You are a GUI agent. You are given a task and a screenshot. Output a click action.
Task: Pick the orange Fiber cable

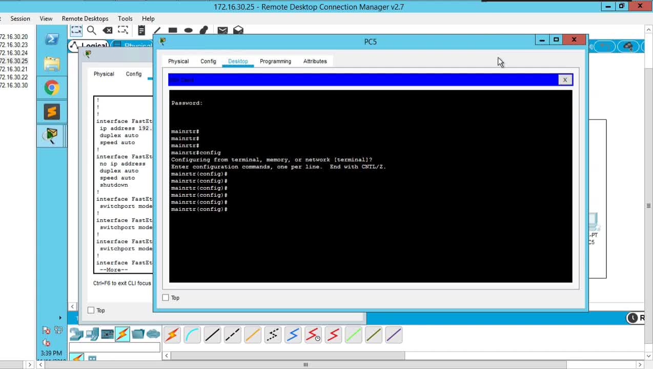[x=253, y=335]
